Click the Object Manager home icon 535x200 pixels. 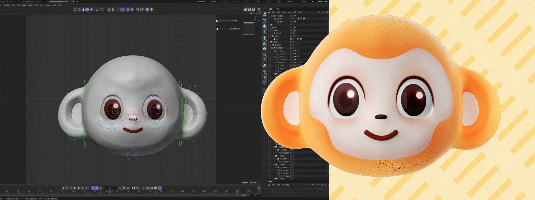(322, 12)
